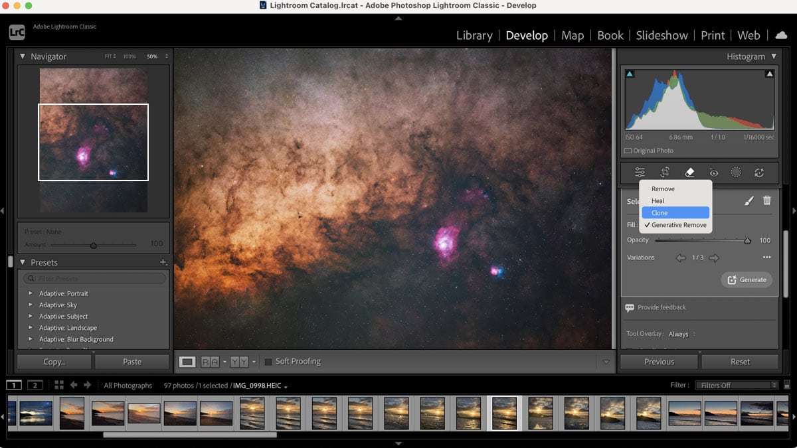Screen dimensions: 797x448
Task: Switch to the Slideshow module
Action: click(662, 36)
